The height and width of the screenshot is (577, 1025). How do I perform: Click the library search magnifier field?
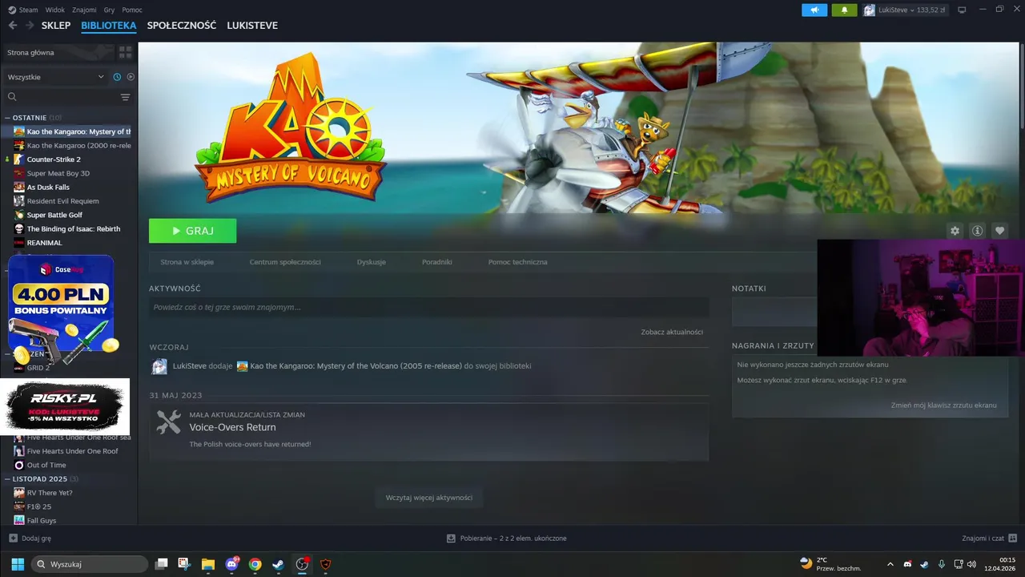[60, 97]
